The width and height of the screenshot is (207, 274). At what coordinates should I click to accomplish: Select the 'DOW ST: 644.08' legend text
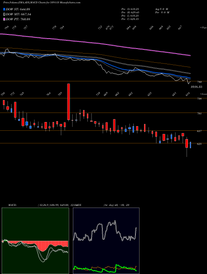coord(18,9)
